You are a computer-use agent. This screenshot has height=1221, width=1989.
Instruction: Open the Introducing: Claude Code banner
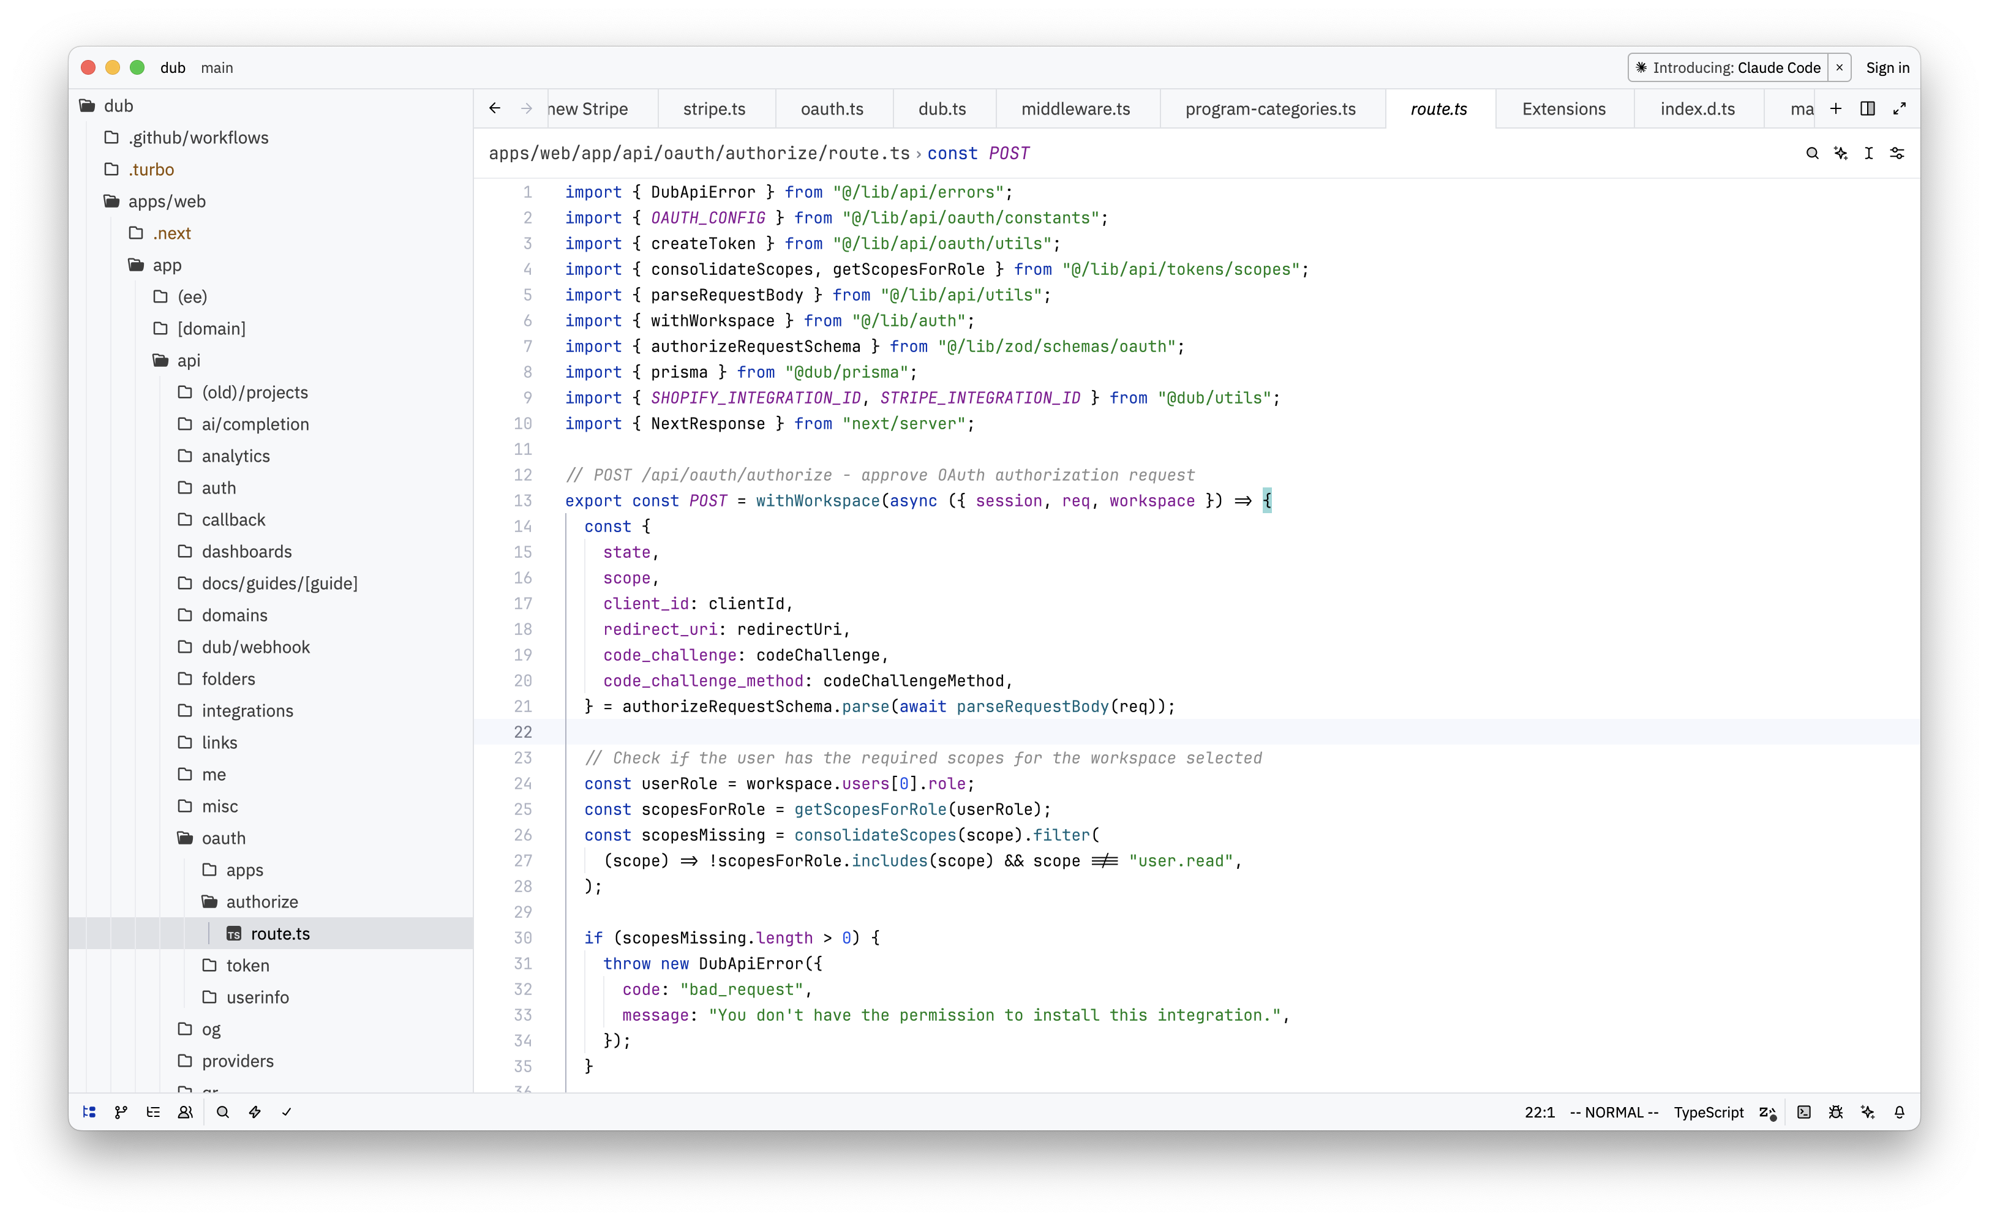[x=1728, y=68]
